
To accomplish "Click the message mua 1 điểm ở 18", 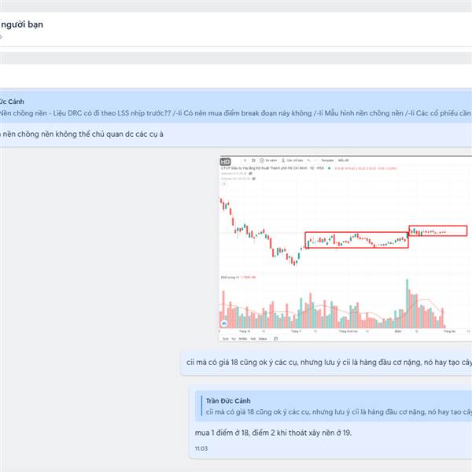I will point(273,433).
